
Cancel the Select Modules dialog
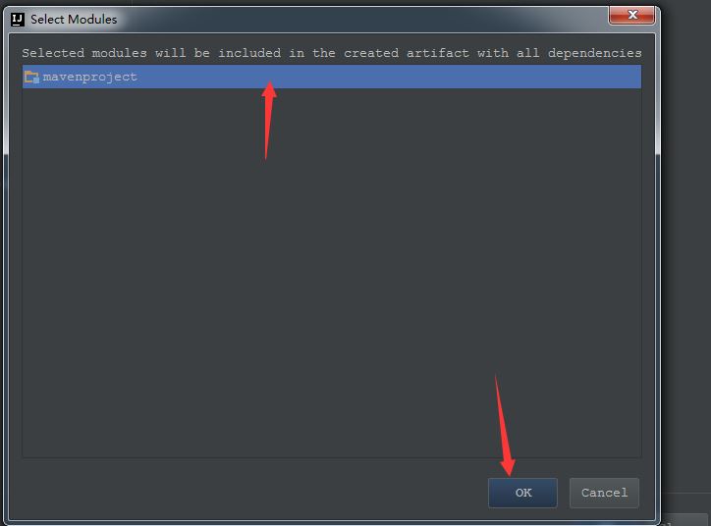click(604, 493)
